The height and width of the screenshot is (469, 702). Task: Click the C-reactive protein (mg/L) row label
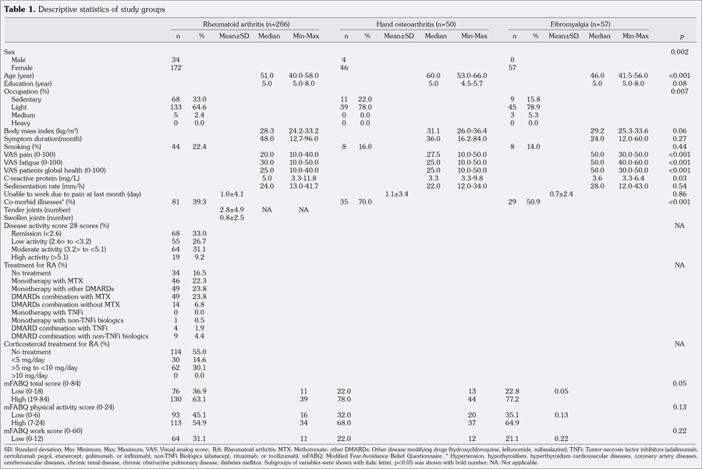click(42, 178)
